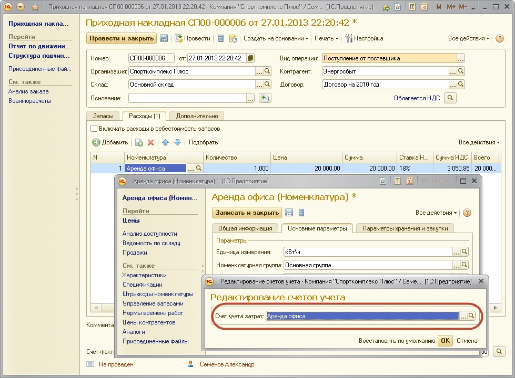Open 'Параметры хранения и закупки' tab
The image size is (515, 378).
405,228
